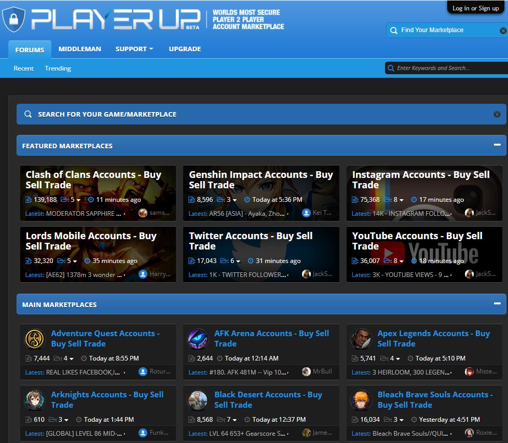Collapse the Main Marketplaces section

tap(497, 304)
